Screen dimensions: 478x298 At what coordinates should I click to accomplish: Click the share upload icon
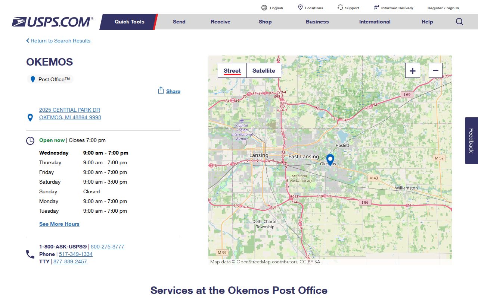pyautogui.click(x=161, y=91)
